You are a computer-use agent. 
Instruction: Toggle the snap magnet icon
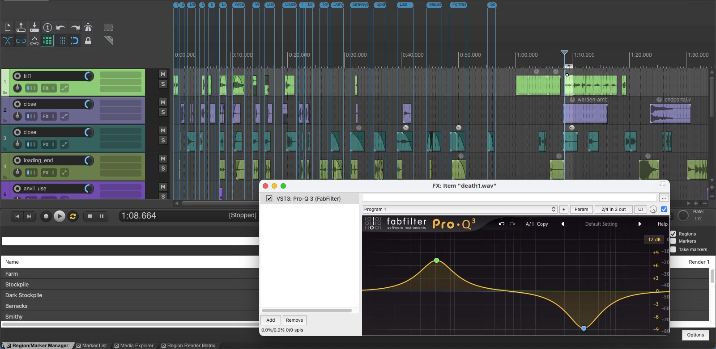(x=74, y=41)
